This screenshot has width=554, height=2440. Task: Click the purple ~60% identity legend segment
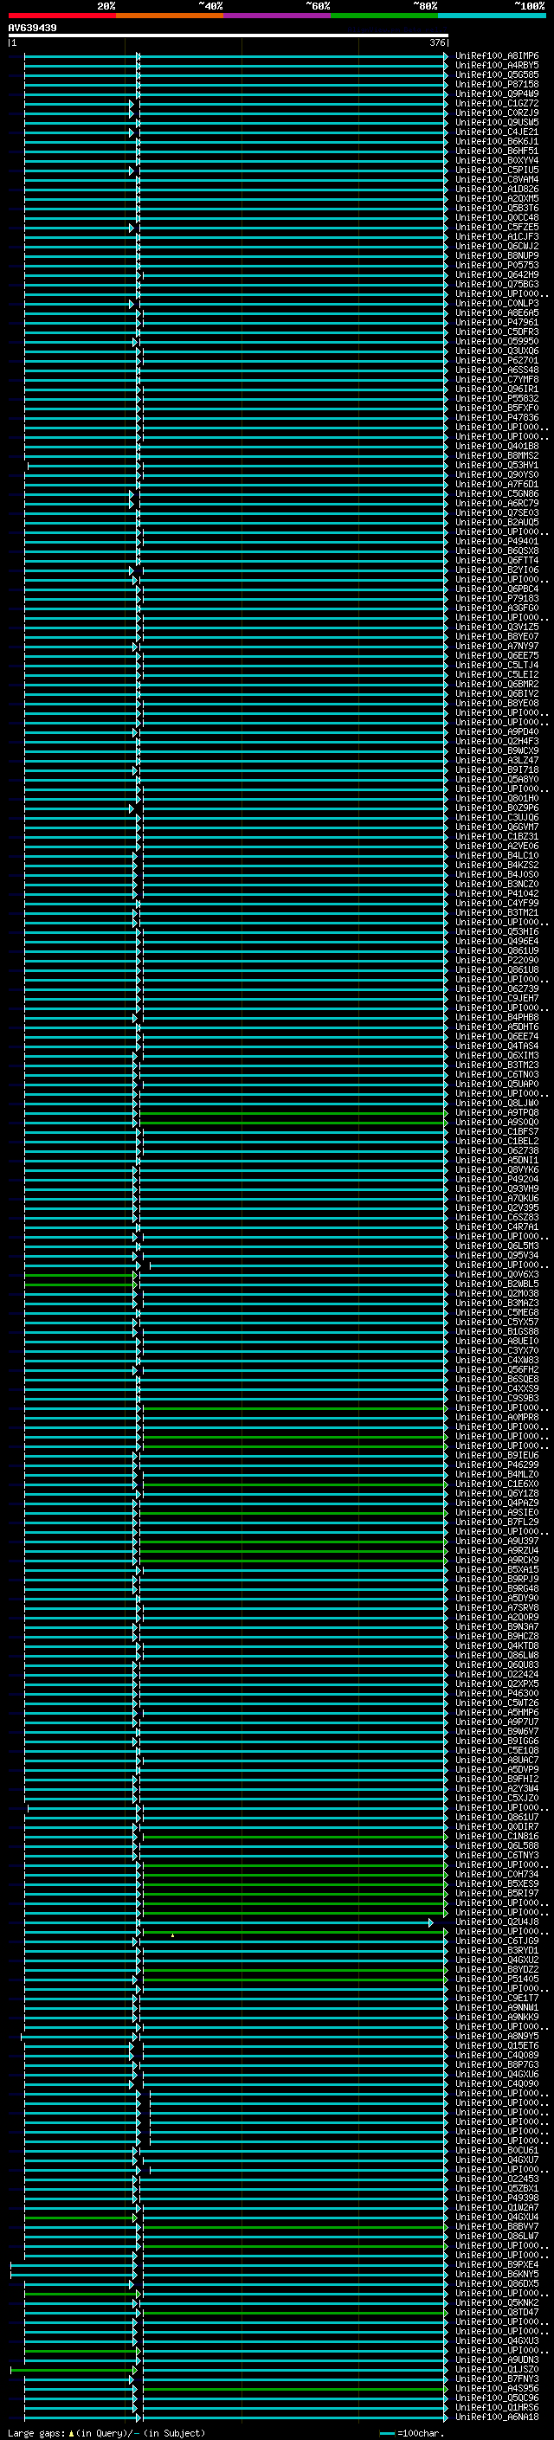click(278, 16)
